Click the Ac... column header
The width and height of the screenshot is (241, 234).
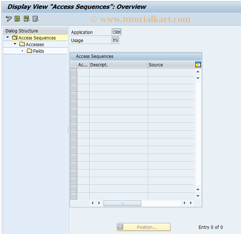(x=83, y=65)
